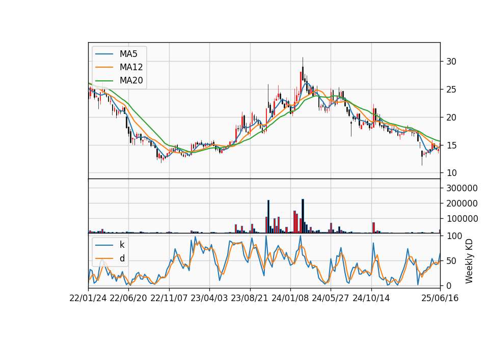This screenshot has width=489, height=351.
Task: Click the MA5 legend label
Action: (x=128, y=54)
